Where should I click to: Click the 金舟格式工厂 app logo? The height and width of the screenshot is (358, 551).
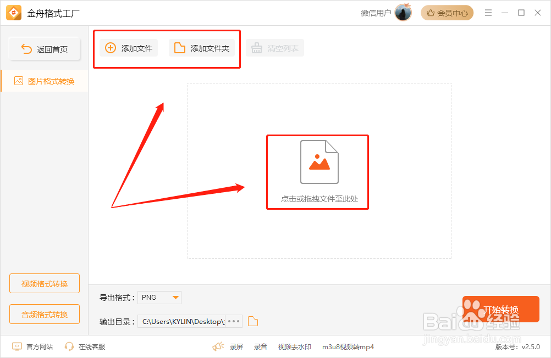13,12
